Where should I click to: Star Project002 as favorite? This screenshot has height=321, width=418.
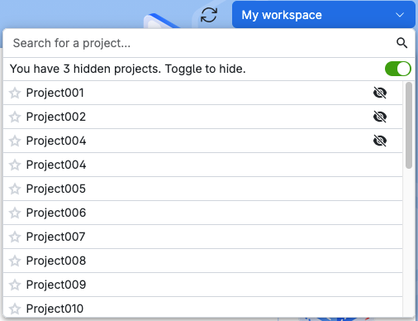click(15, 117)
